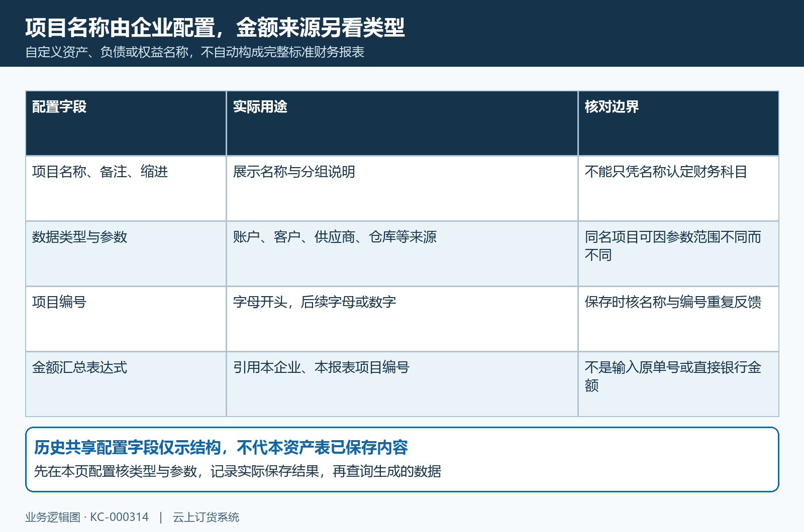Select the cell 项目名称、备注、缩进
This screenshot has width=804, height=532.
click(126, 189)
